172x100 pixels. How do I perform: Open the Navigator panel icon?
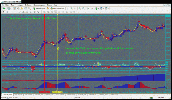click(22, 8)
